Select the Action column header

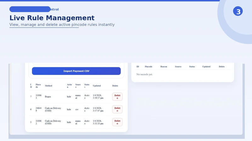pos(69,86)
